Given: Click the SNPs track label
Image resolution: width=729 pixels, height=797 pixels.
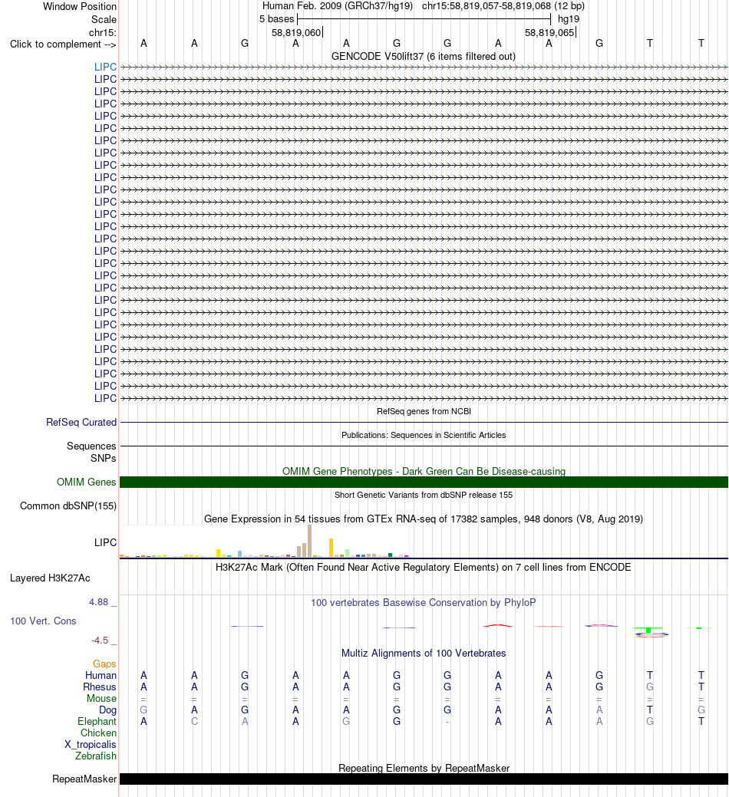Looking at the screenshot, I should [103, 458].
